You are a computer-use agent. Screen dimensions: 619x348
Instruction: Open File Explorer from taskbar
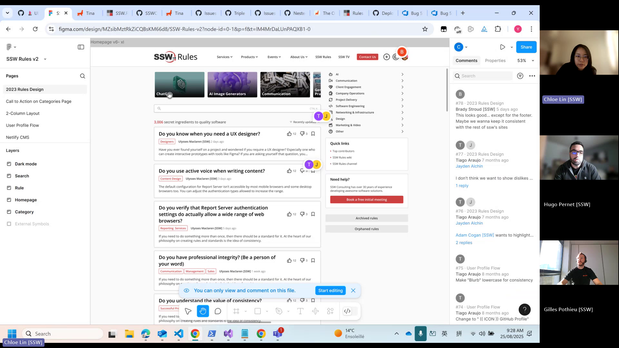tap(129, 334)
